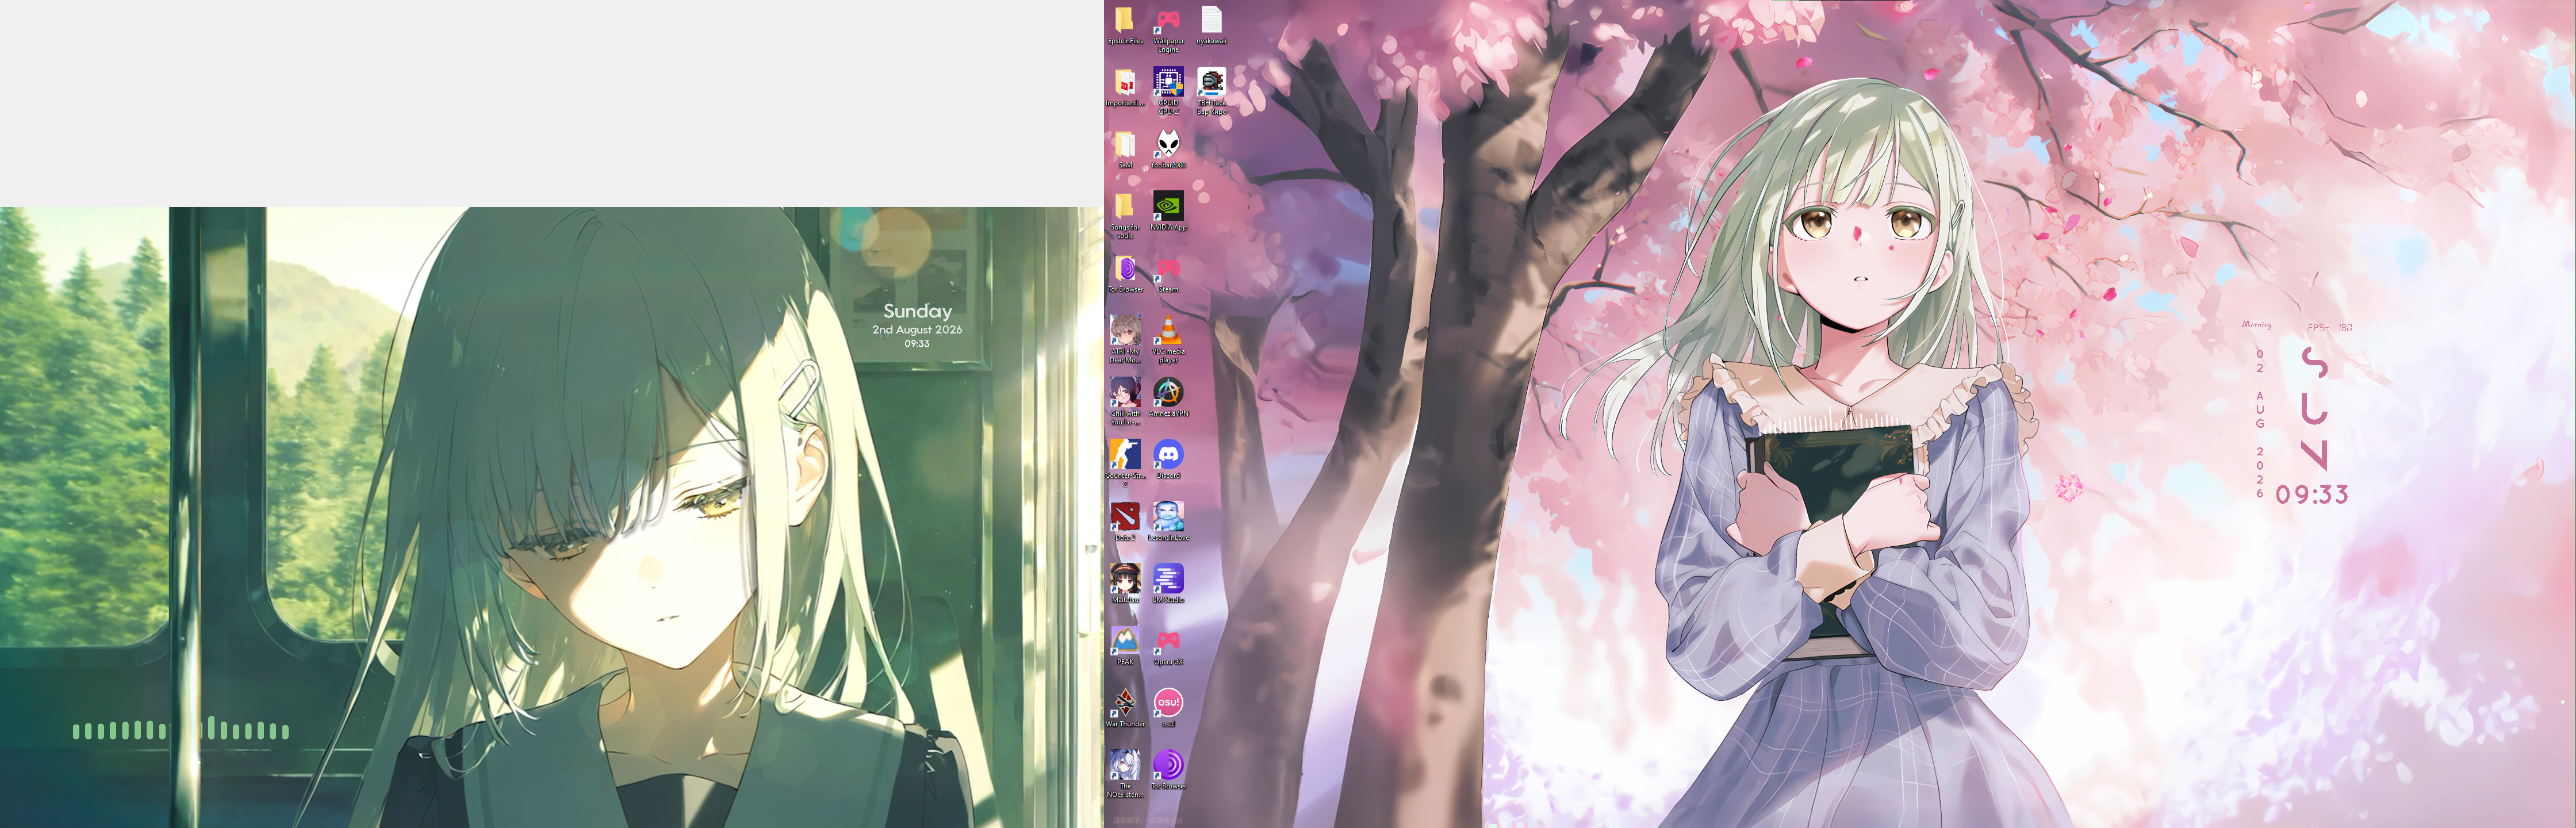The height and width of the screenshot is (828, 2576).
Task: Launch the Wallpaper Engine shortcut
Action: tap(1168, 29)
